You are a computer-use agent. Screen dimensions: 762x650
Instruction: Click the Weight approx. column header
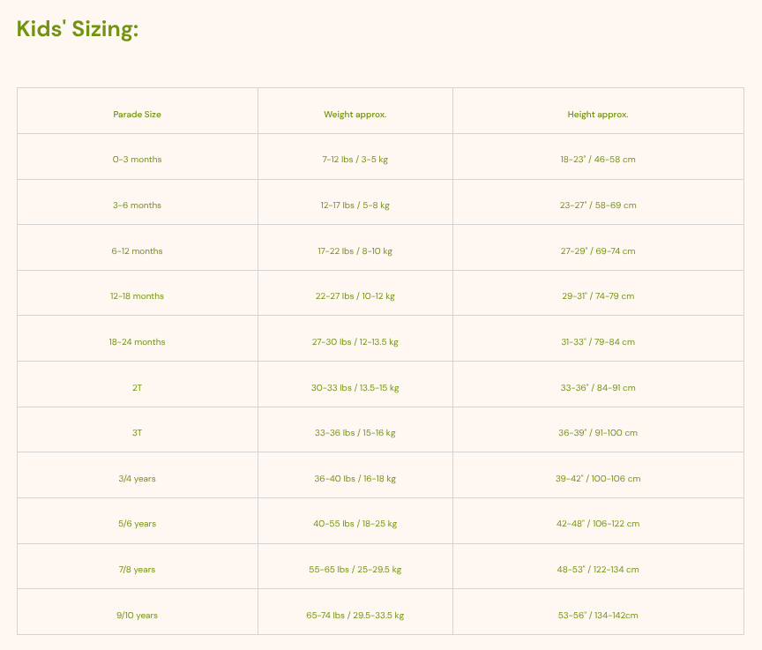click(x=355, y=114)
